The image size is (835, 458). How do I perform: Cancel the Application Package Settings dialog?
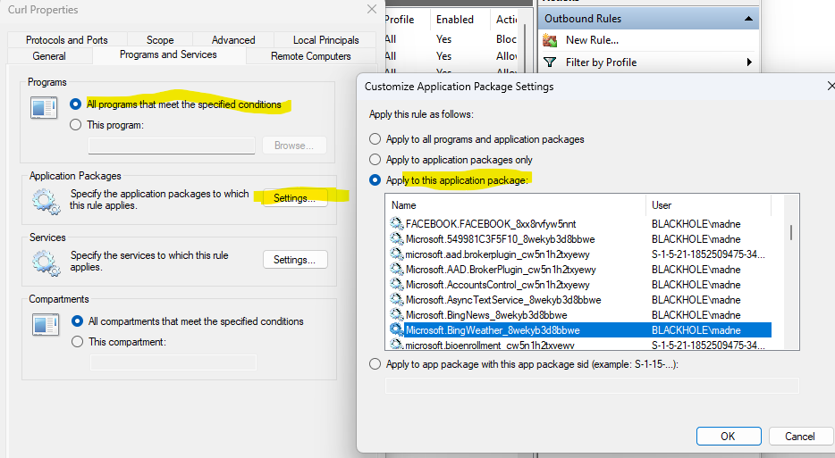800,437
